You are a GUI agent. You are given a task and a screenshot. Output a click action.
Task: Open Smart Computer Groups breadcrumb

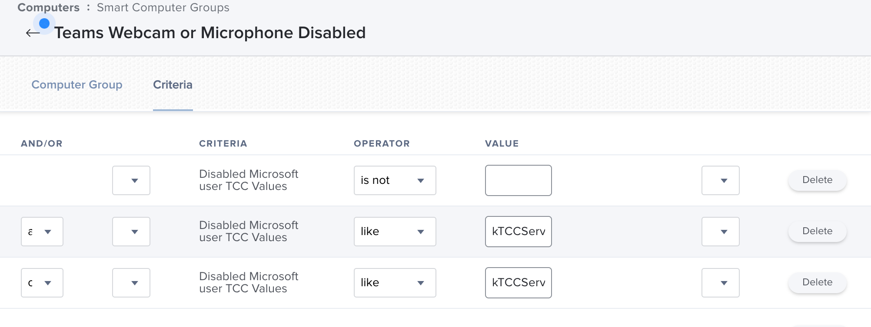[163, 7]
